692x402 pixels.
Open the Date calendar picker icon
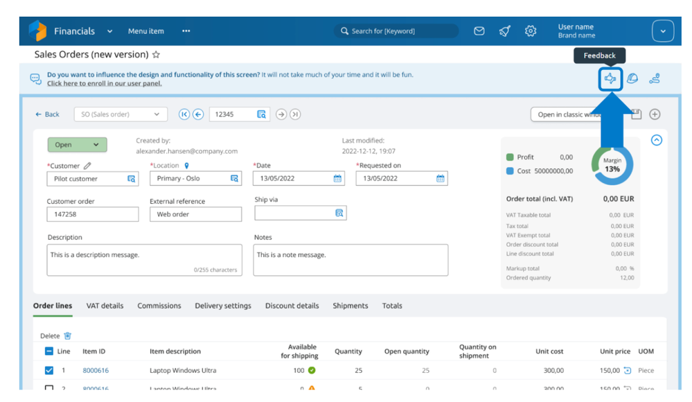point(337,179)
